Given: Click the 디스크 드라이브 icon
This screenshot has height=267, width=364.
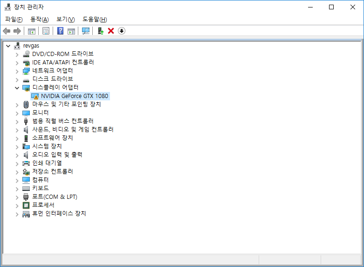Looking at the screenshot, I should click(x=26, y=80).
